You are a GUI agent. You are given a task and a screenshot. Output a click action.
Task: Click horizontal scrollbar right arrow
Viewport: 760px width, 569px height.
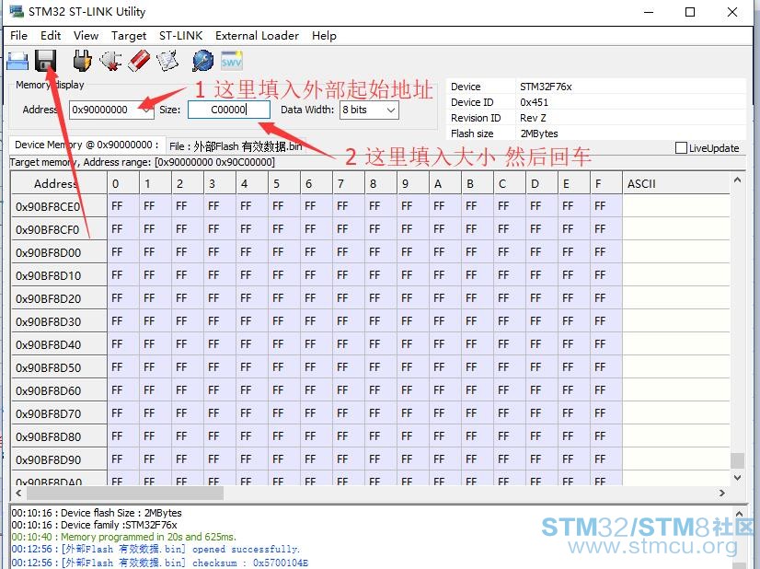click(x=722, y=493)
